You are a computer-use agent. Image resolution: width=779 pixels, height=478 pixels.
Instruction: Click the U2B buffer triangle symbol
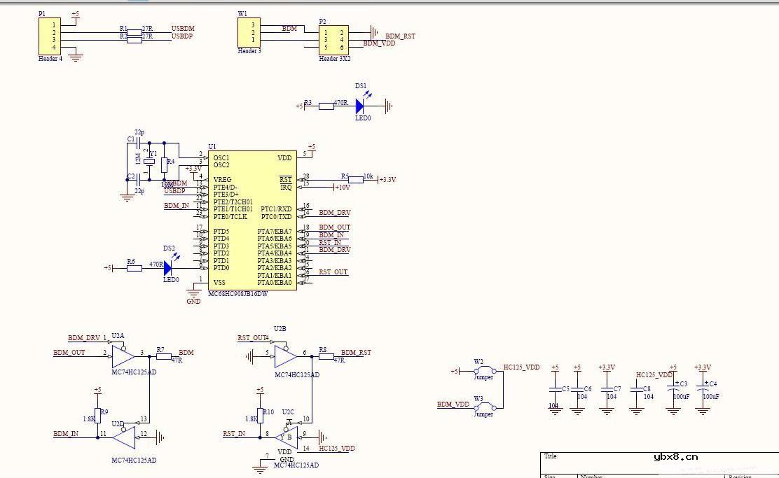285,356
